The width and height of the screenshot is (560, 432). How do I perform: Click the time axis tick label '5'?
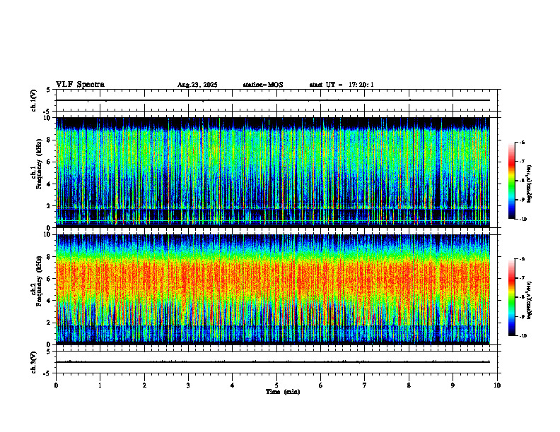point(276,385)
